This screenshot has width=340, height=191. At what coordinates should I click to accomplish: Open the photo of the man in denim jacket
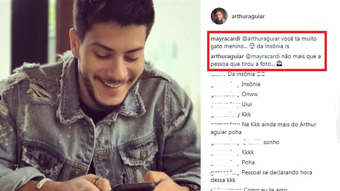(100, 95)
